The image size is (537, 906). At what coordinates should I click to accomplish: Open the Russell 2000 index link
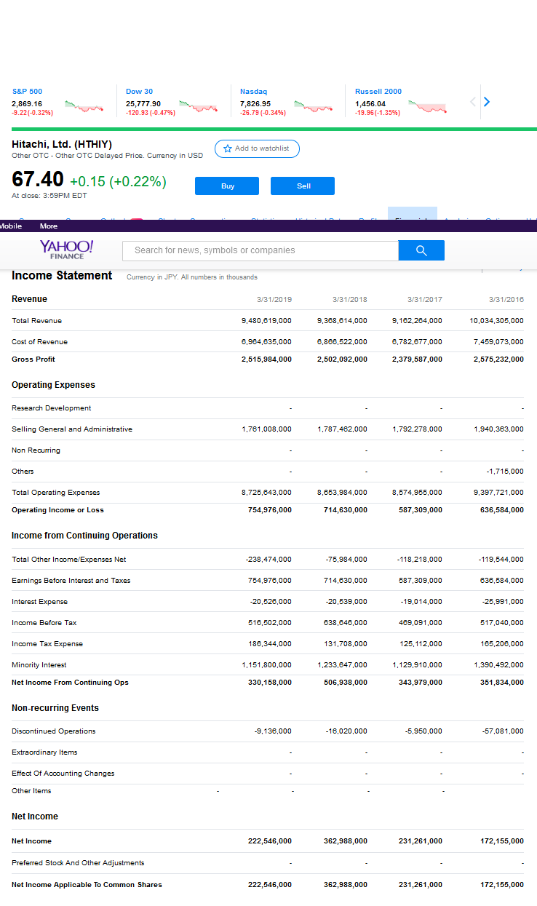tap(378, 92)
